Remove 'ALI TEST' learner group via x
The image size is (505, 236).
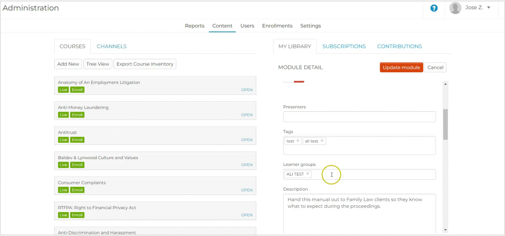308,174
